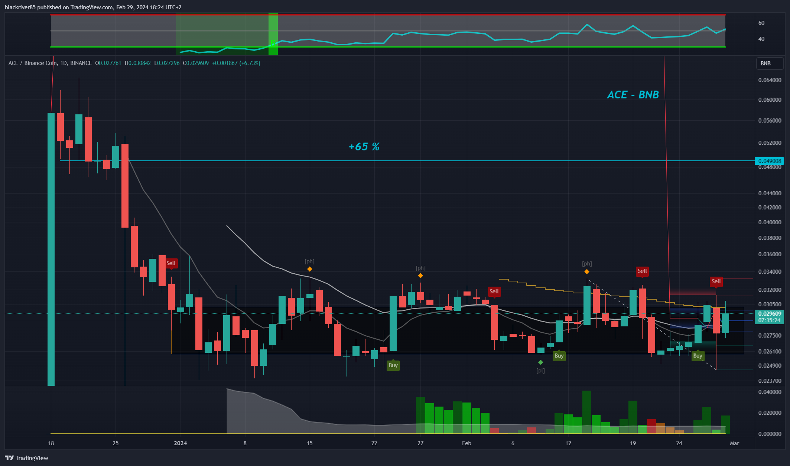Click the Buy marker below Jan 24 candle
This screenshot has width=790, height=466.
(393, 365)
